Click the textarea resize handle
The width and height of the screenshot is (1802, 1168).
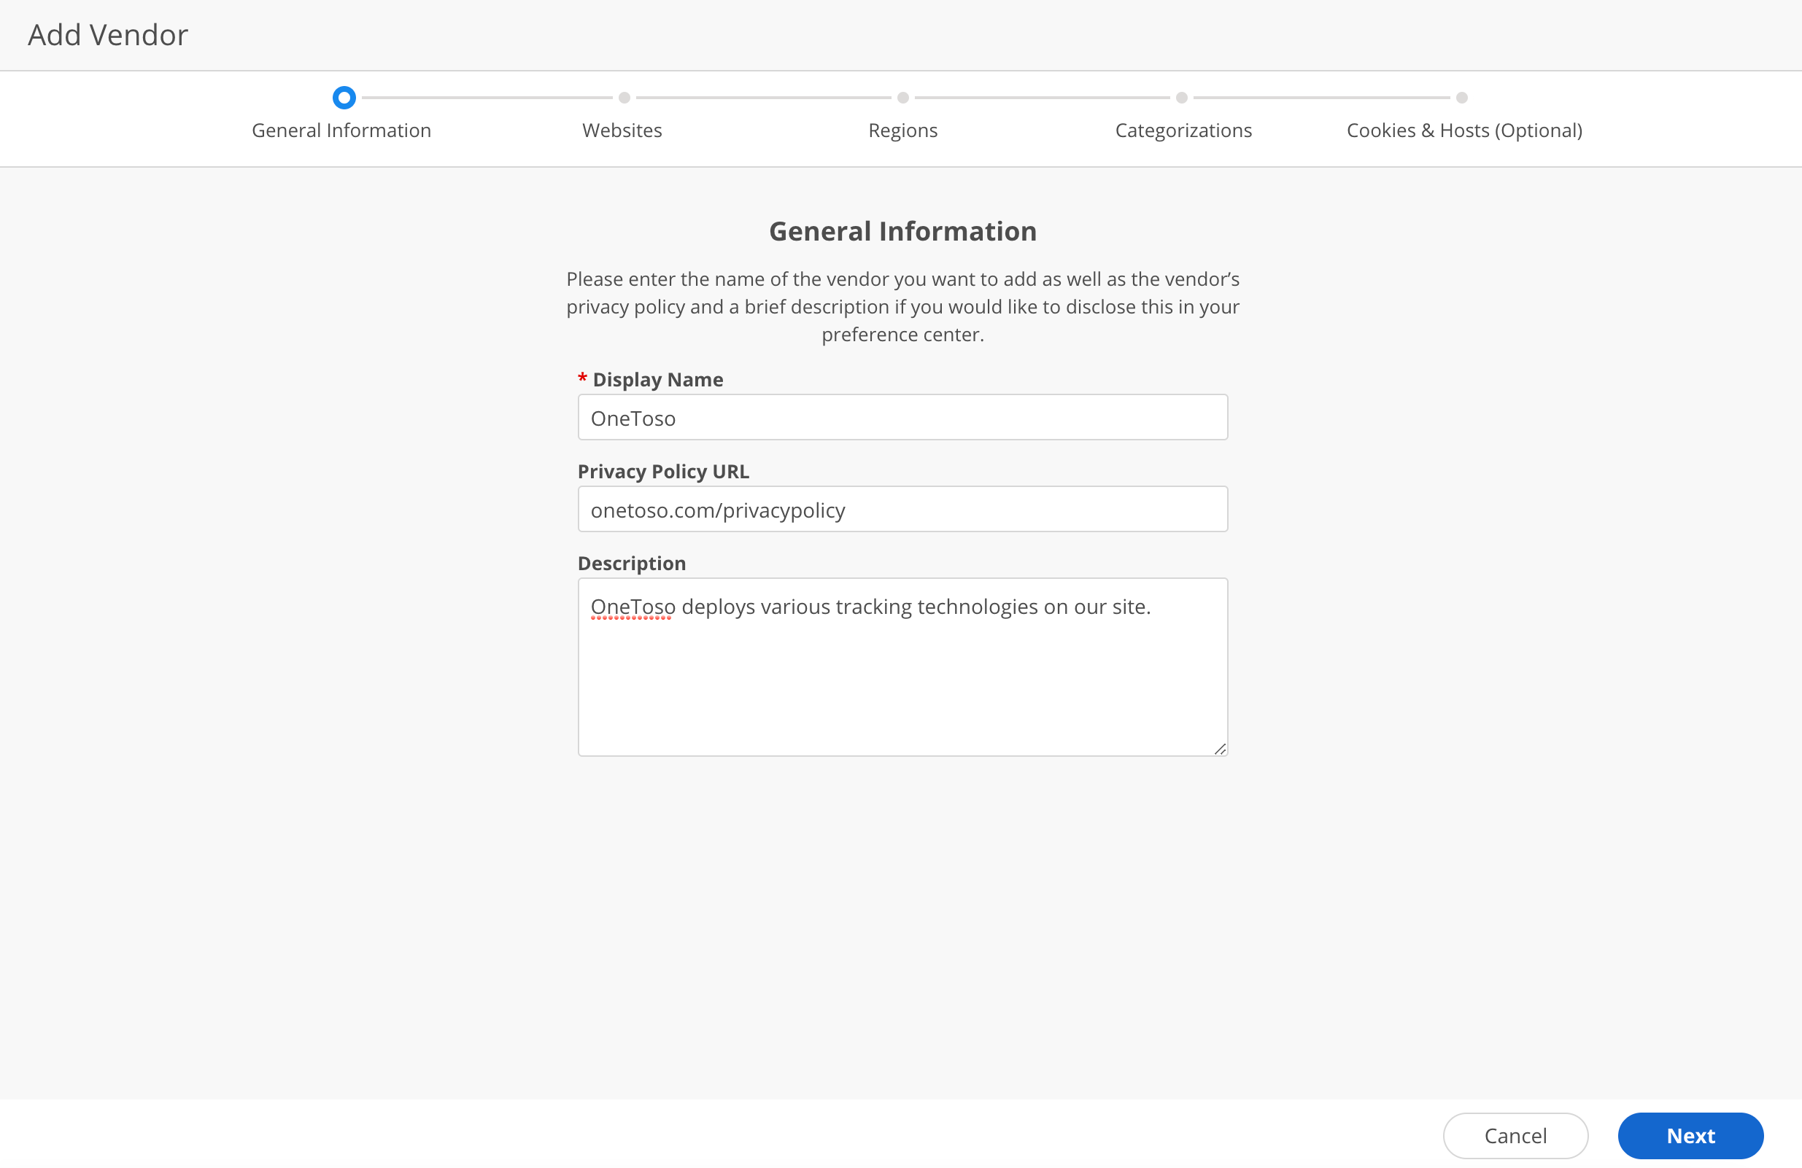click(1221, 749)
